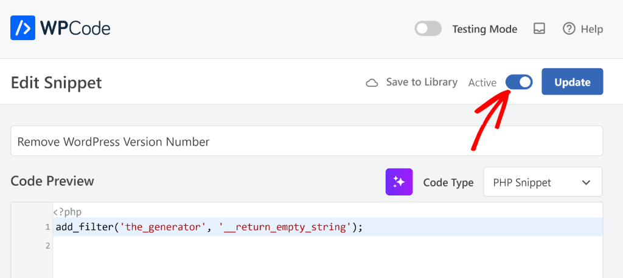Click the Code Preview label
Image resolution: width=623 pixels, height=278 pixels.
pos(52,181)
